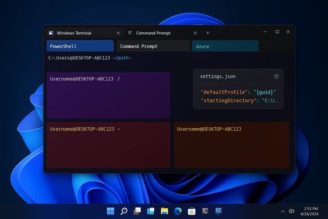Close the Command Prompt tab
This screenshot has height=219, width=328.
[x=195, y=33]
